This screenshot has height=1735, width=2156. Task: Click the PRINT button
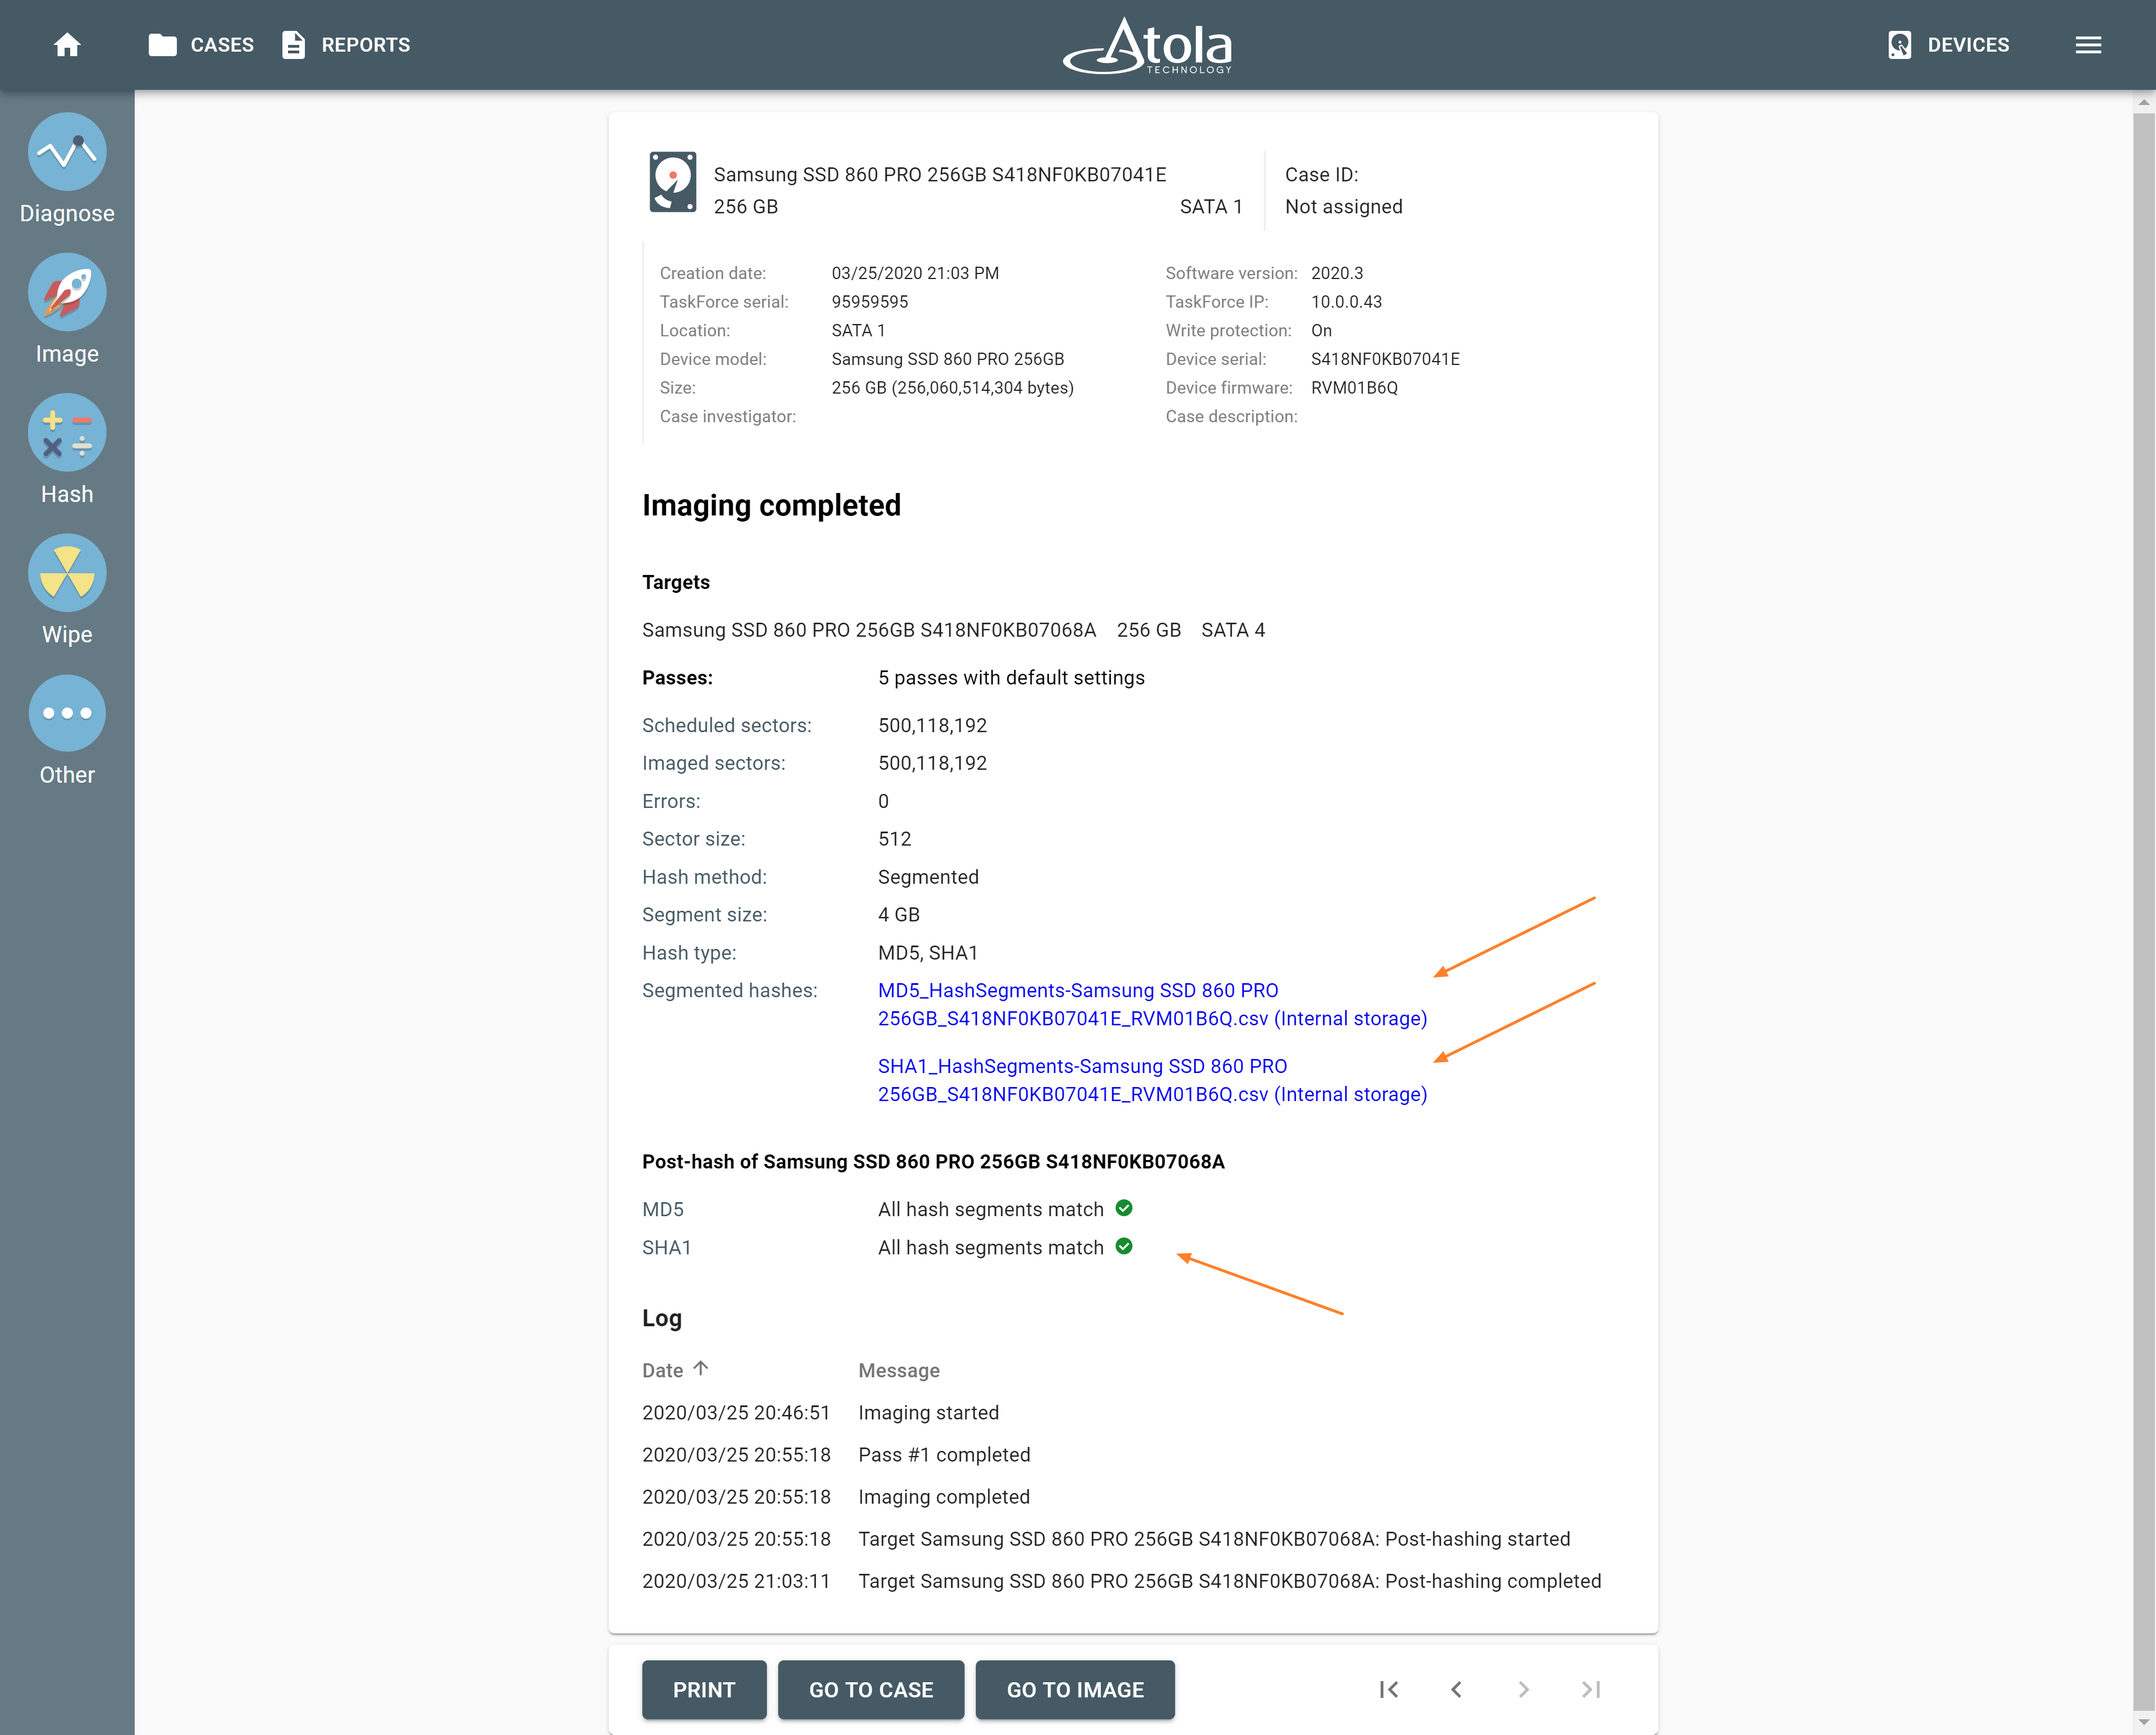click(x=703, y=1689)
